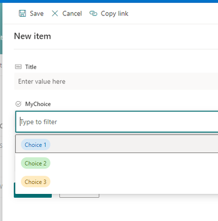The image size is (218, 221).
Task: Focus the Title 'Enter value here' field
Action: click(x=116, y=81)
